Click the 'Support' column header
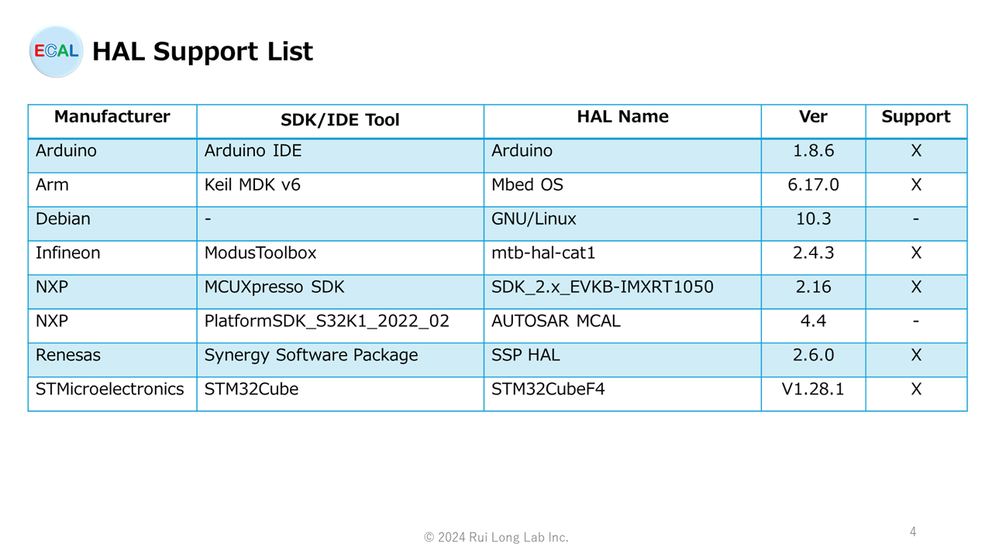Image resolution: width=992 pixels, height=558 pixels. tap(916, 122)
